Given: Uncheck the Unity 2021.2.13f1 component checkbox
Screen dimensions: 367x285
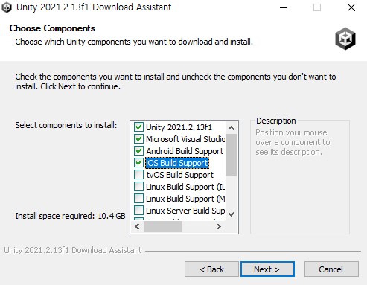Looking at the screenshot, I should tap(138, 127).
